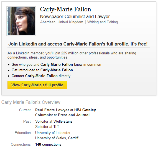Click Contact Carly-Marie Fallon directly item
Viewport: 158px width, 149px height.
click(41, 76)
